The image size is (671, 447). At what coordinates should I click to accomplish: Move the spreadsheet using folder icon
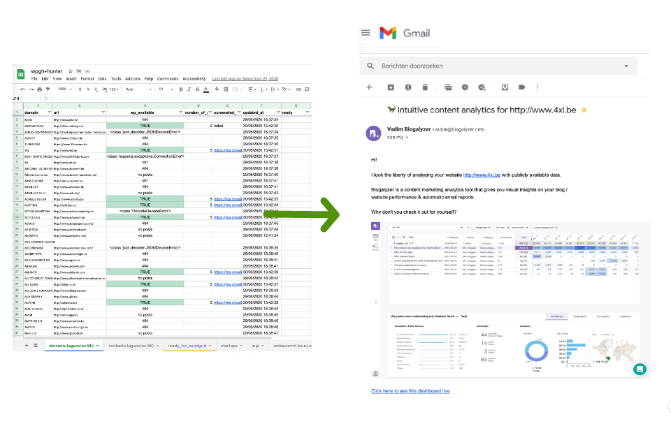79,71
